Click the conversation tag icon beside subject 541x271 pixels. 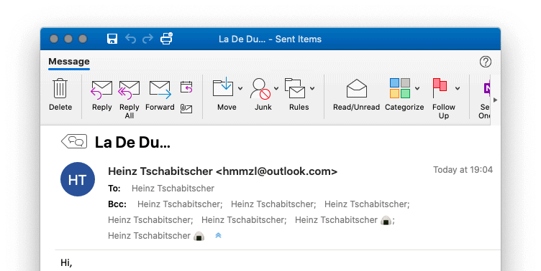click(74, 141)
